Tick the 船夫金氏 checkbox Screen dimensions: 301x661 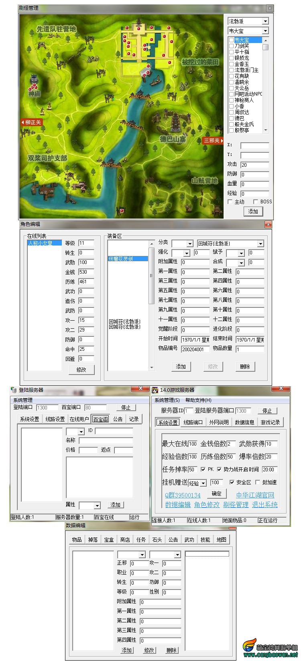pos(231,124)
